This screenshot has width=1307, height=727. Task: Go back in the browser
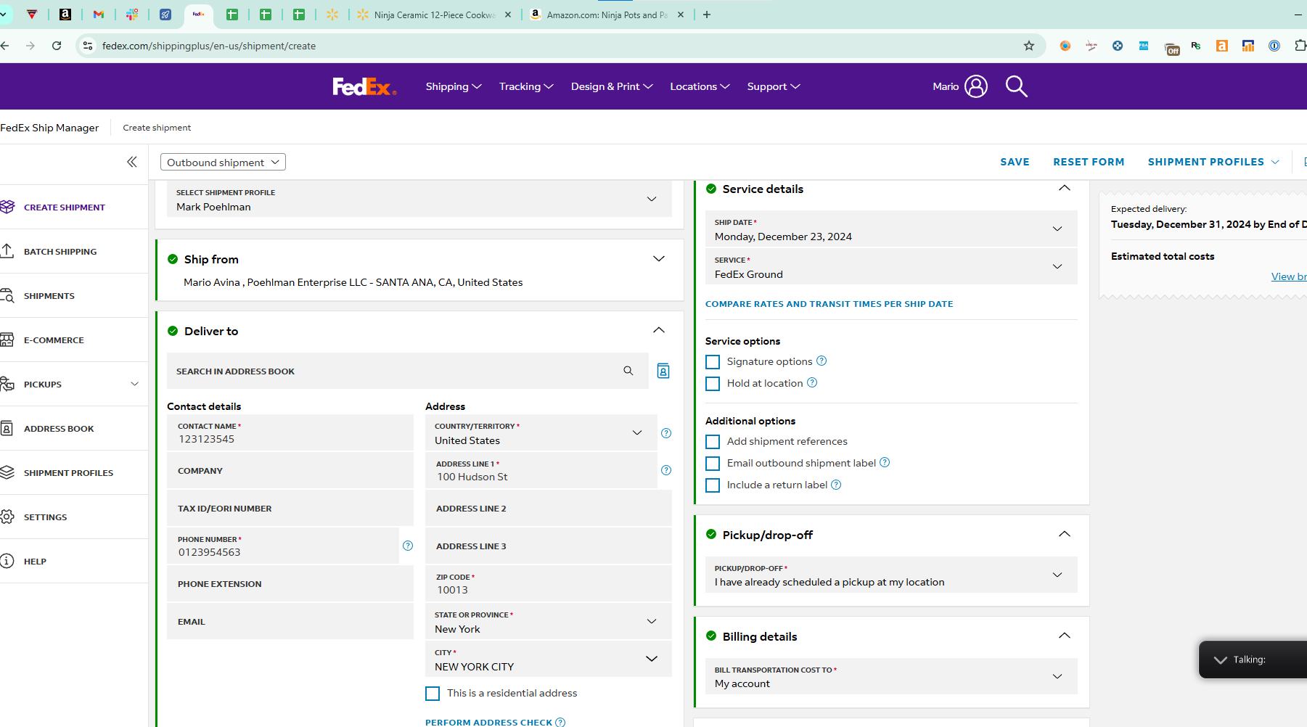pos(5,46)
